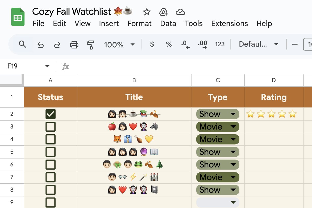The width and height of the screenshot is (312, 208).
Task: Mark row 7 as watched
Action: (x=50, y=177)
